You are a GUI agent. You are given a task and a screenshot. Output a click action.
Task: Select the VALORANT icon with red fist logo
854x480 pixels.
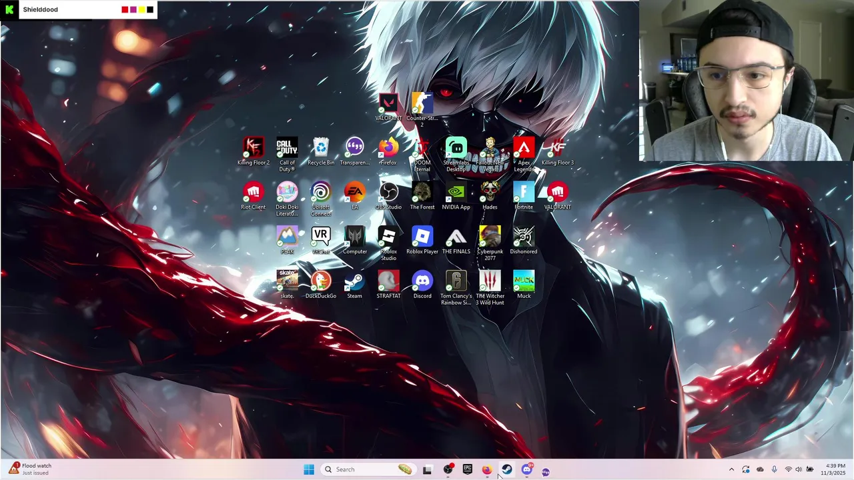558,197
